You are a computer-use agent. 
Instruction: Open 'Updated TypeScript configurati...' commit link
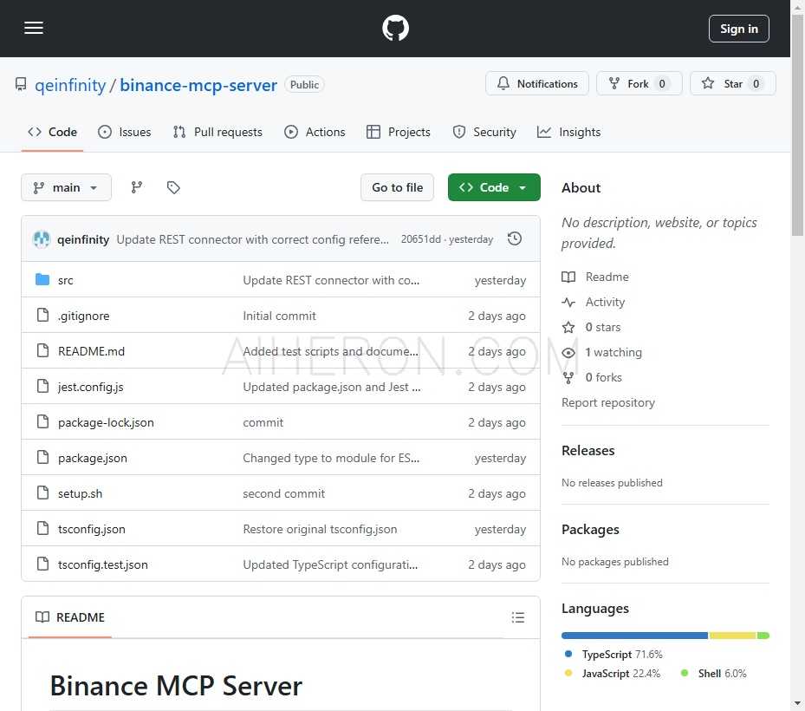pos(330,564)
